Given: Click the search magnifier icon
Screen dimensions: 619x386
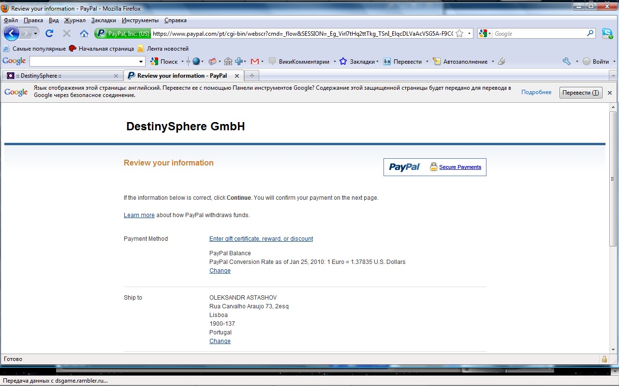Looking at the screenshot, I should 590,33.
